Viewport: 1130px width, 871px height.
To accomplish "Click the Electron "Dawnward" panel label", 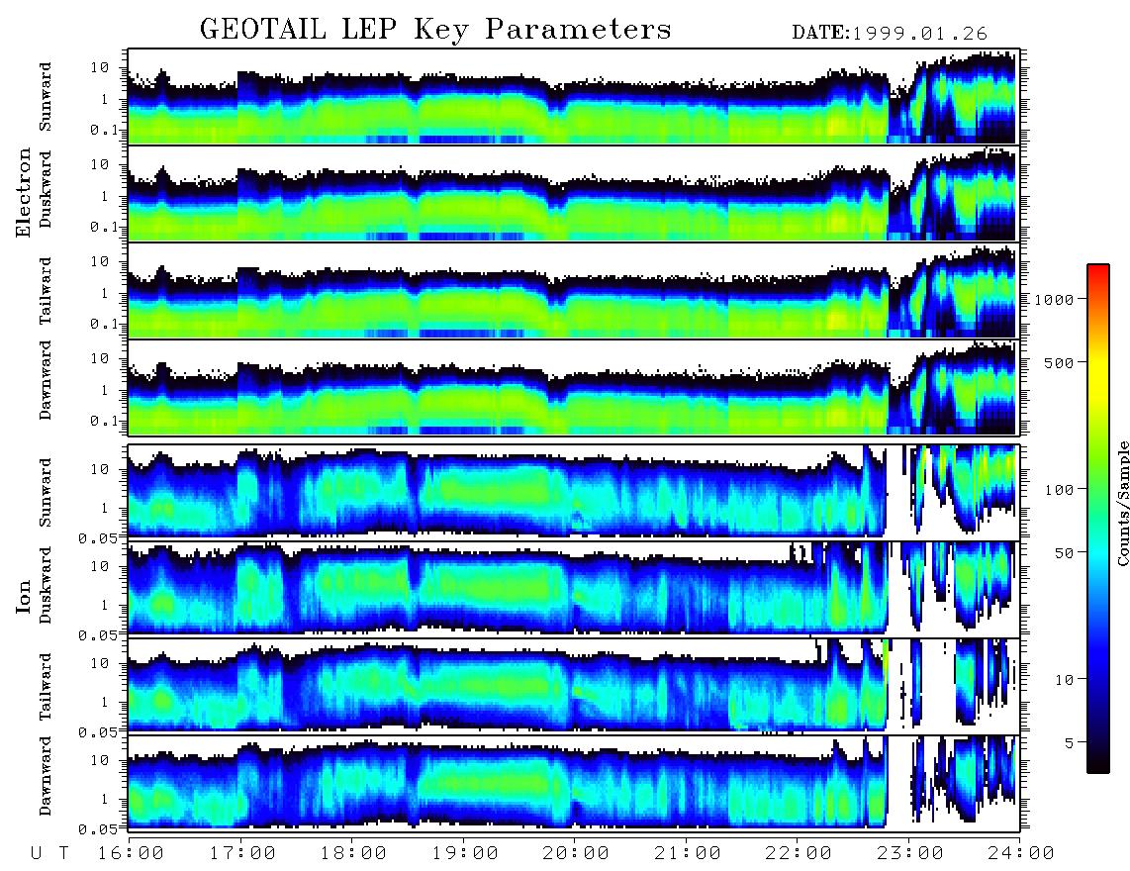I will pyautogui.click(x=46, y=380).
